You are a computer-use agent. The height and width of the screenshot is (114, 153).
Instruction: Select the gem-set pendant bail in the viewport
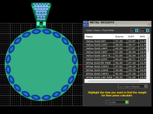pos(41,15)
